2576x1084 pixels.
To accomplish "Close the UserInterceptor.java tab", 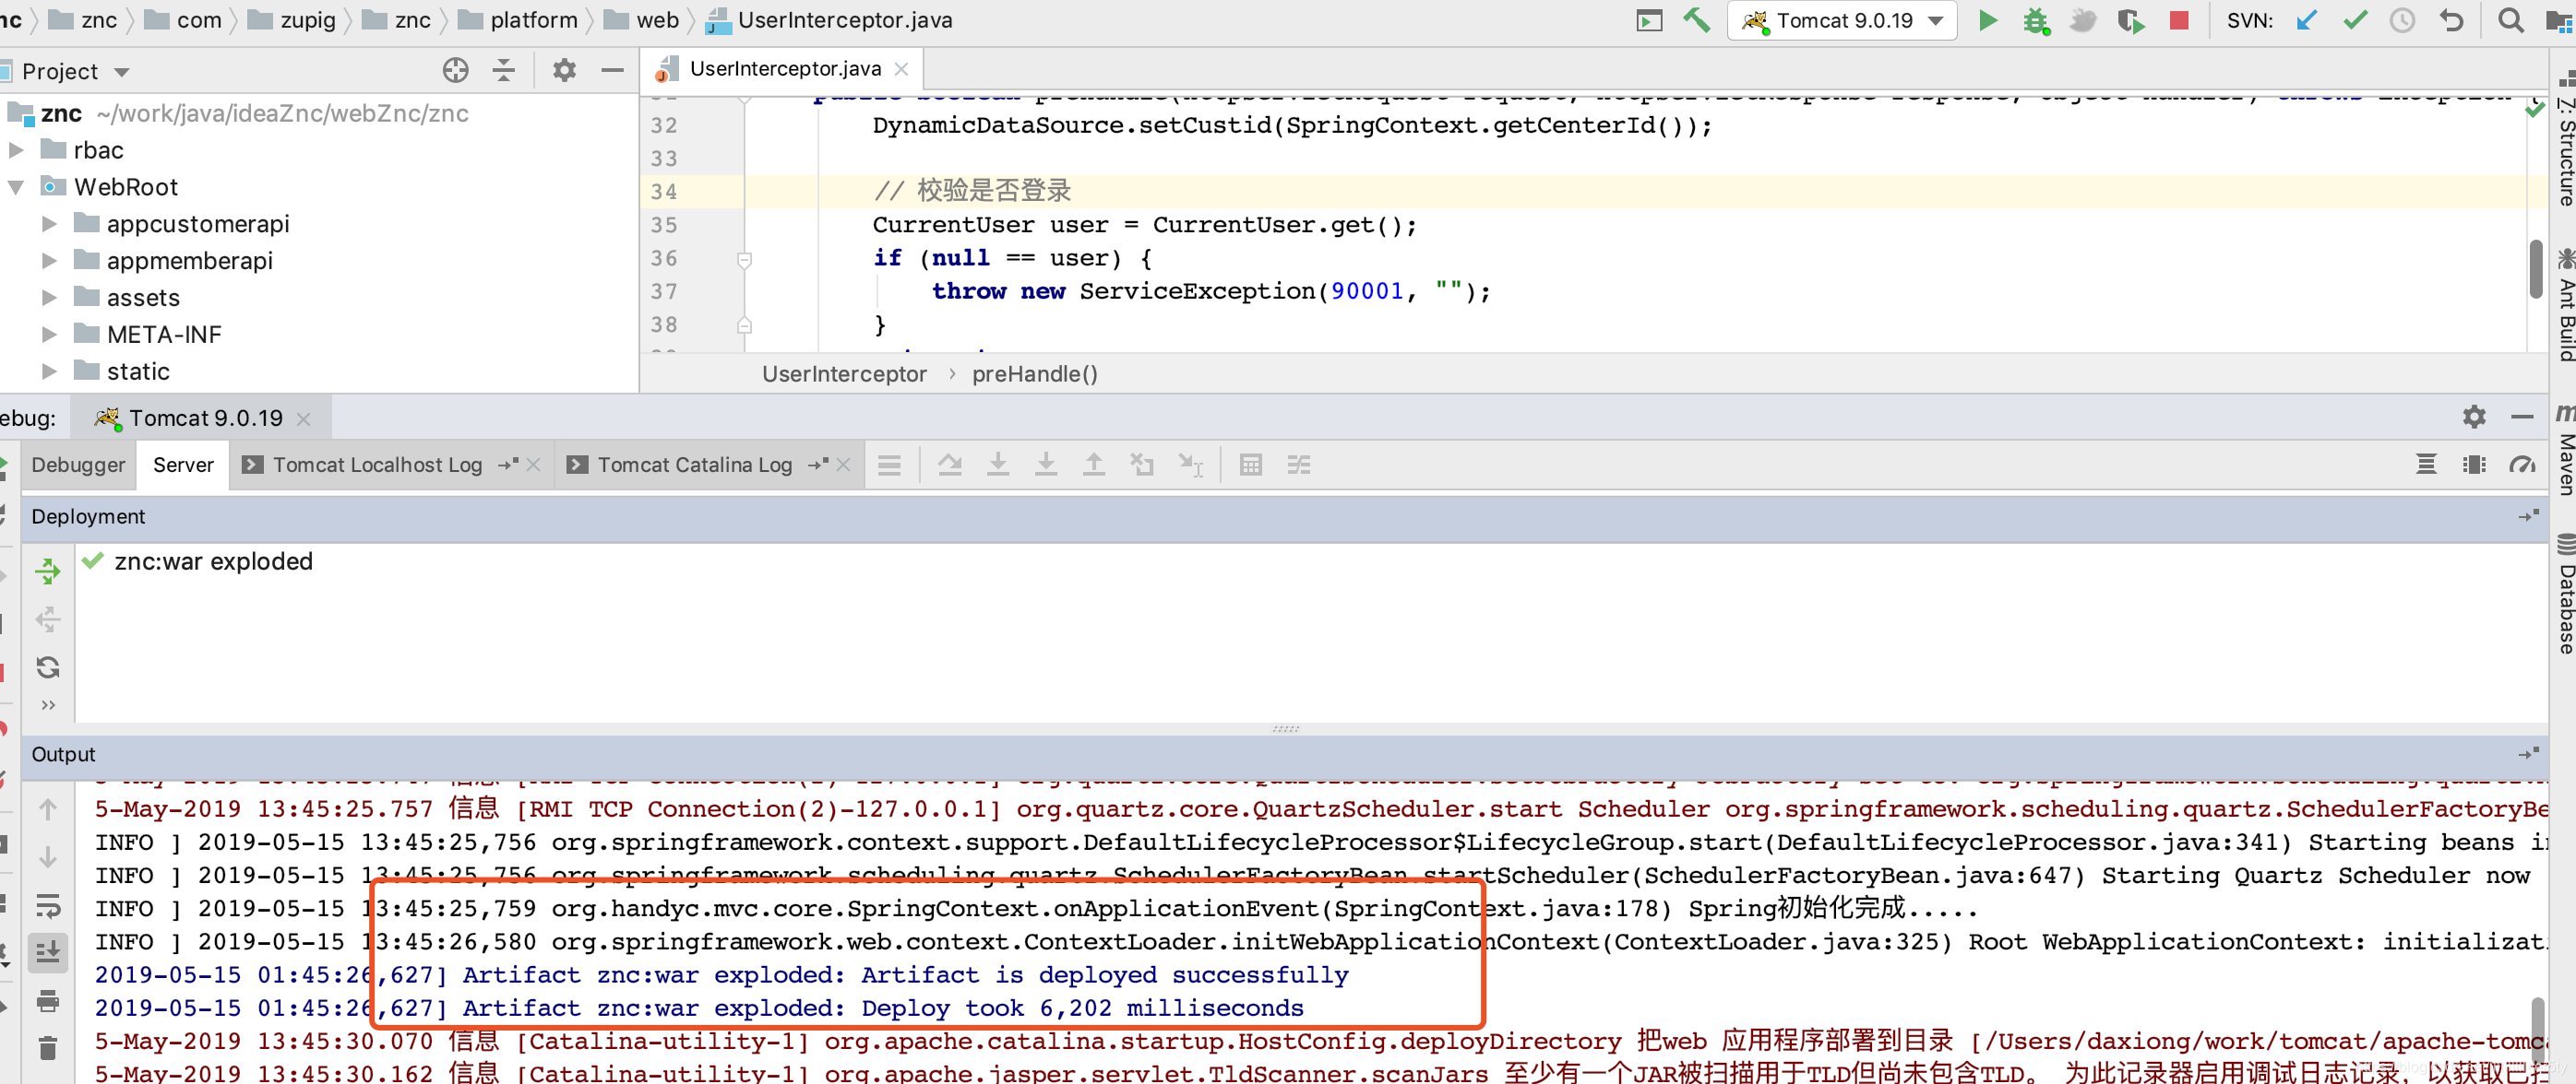I will pyautogui.click(x=901, y=69).
